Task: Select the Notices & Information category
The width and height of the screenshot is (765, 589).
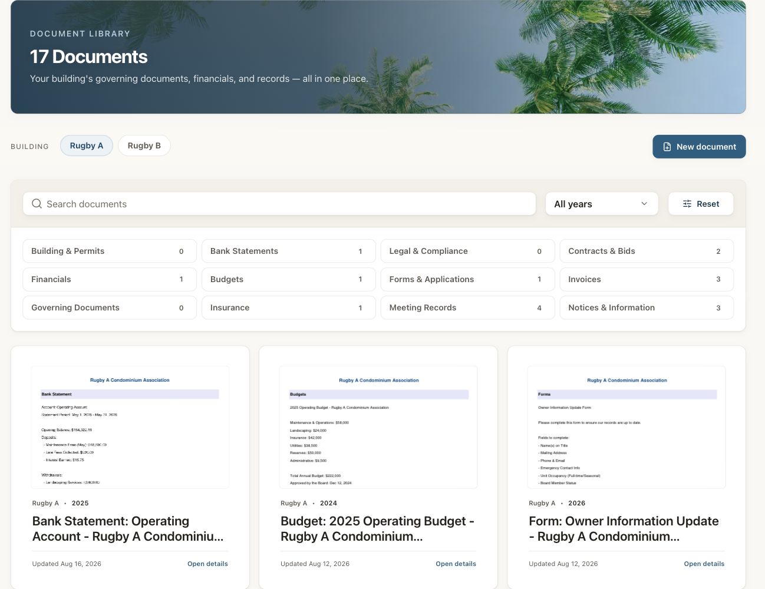Action: click(x=647, y=307)
